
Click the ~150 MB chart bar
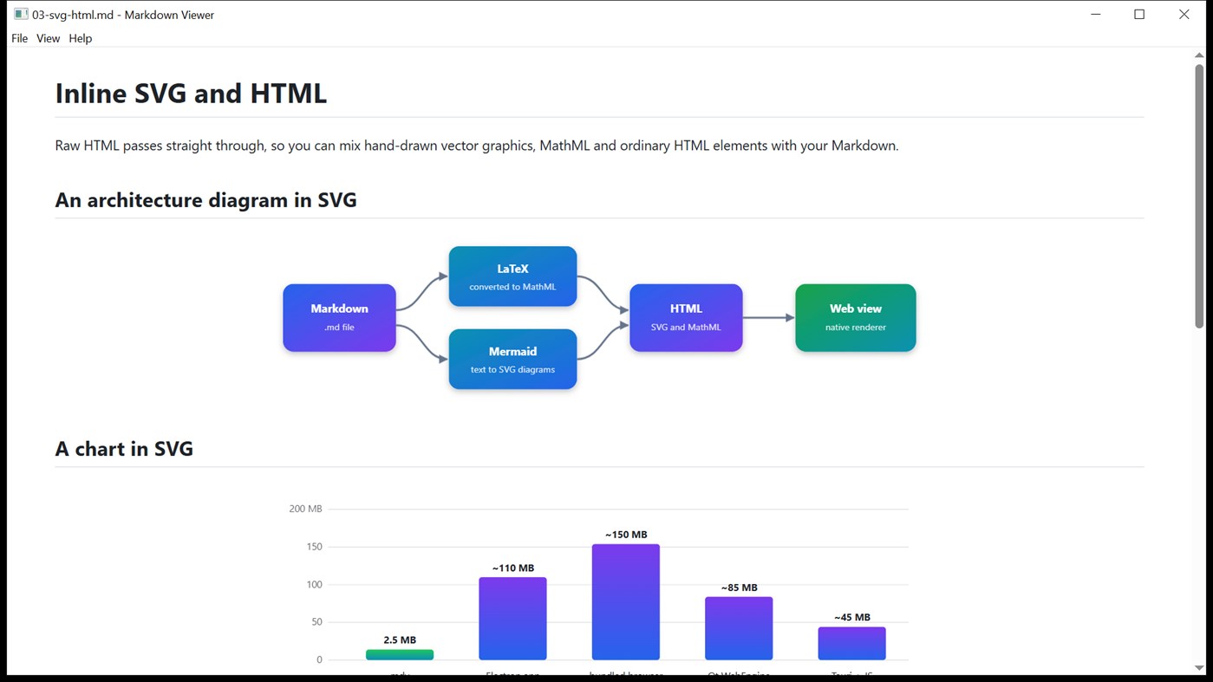(626, 602)
